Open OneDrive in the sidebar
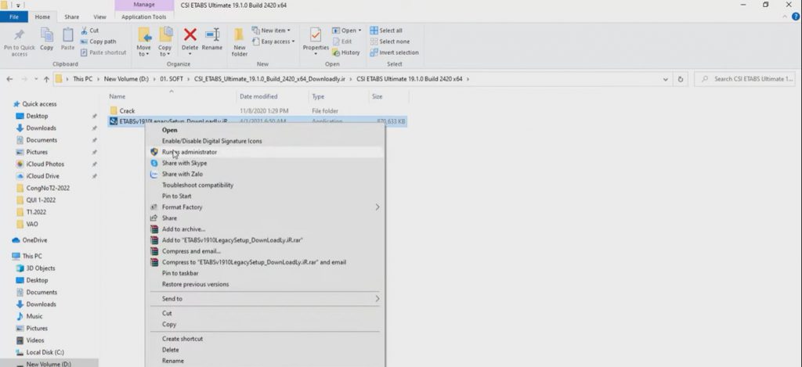This screenshot has width=802, height=367. [x=34, y=240]
